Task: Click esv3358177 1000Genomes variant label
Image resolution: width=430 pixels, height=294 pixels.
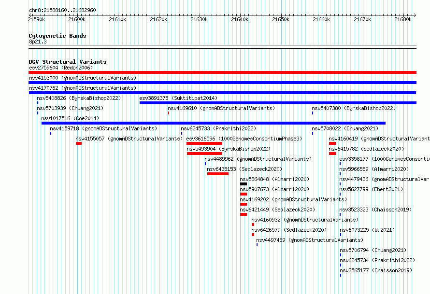Action: coord(385,159)
